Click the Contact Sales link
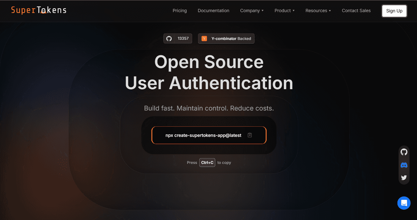The width and height of the screenshot is (417, 220). click(x=356, y=11)
